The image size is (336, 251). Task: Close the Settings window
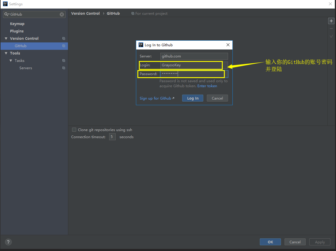(x=330, y=4)
